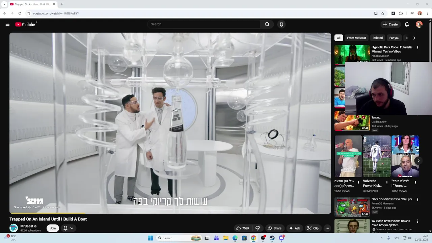Show next filter chips with arrow
Screen dimensions: 432x243
click(x=414, y=38)
